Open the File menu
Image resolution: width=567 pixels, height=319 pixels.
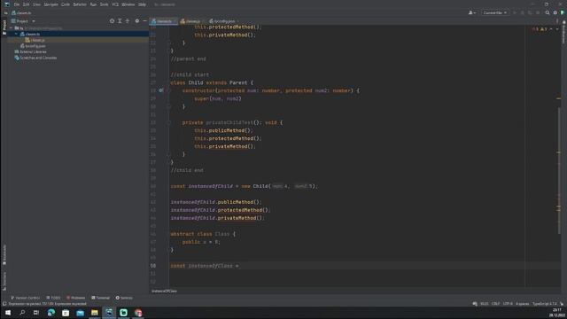point(17,4)
